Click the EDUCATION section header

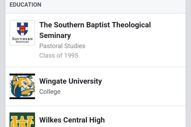[x=25, y=5]
